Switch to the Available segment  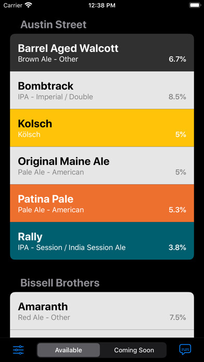[x=68, y=350]
